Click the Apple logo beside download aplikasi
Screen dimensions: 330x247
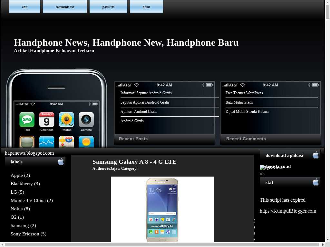[x=316, y=155]
